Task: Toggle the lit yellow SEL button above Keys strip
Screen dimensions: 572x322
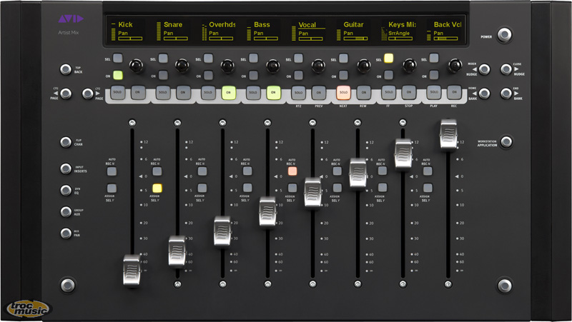Action: point(389,59)
